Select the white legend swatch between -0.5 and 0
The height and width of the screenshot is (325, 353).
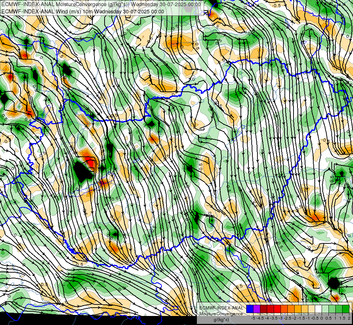coord(318,309)
